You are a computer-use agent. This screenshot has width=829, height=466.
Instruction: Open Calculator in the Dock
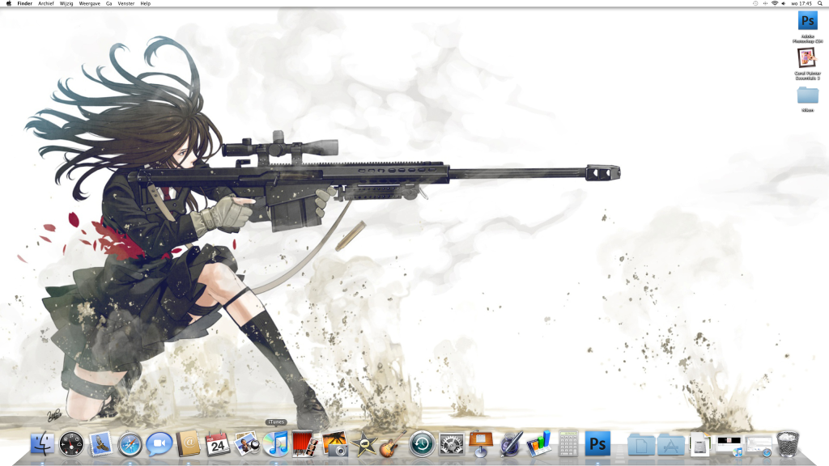click(x=568, y=444)
